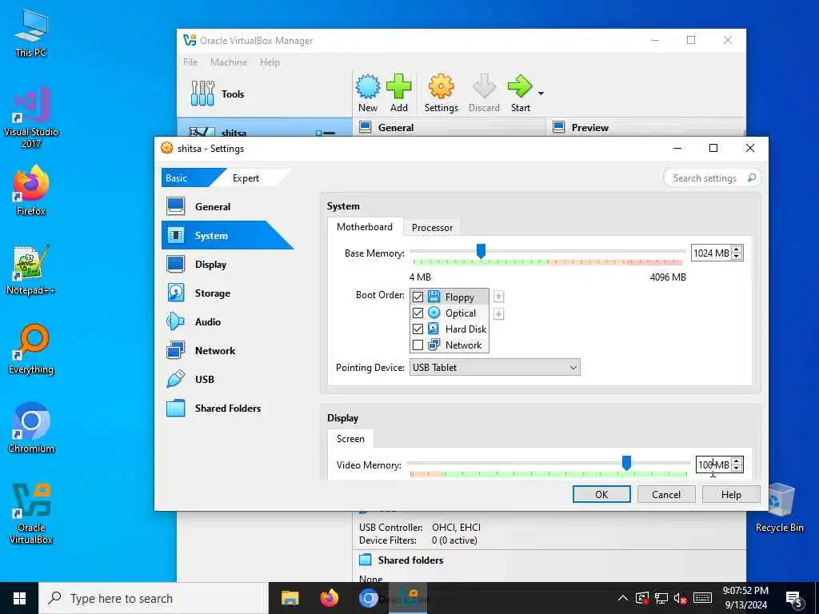Move boot device up arrow

[498, 297]
